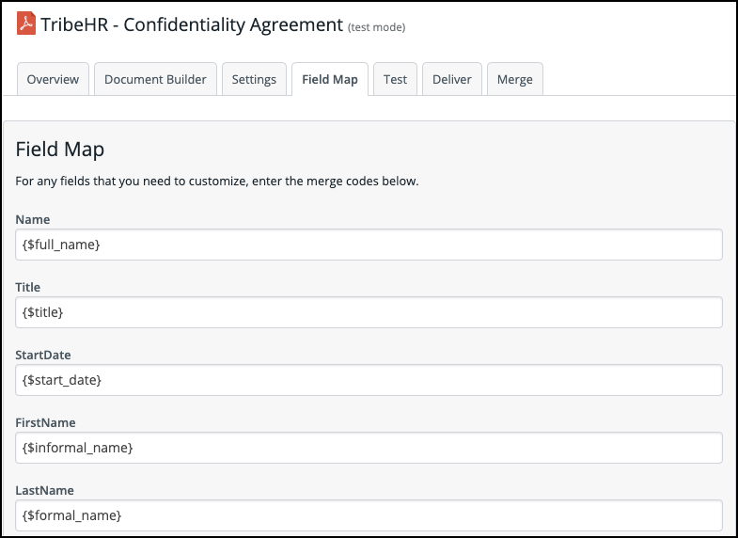Viewport: 738px width, 538px height.
Task: Go to the Settings tab
Action: click(x=254, y=79)
